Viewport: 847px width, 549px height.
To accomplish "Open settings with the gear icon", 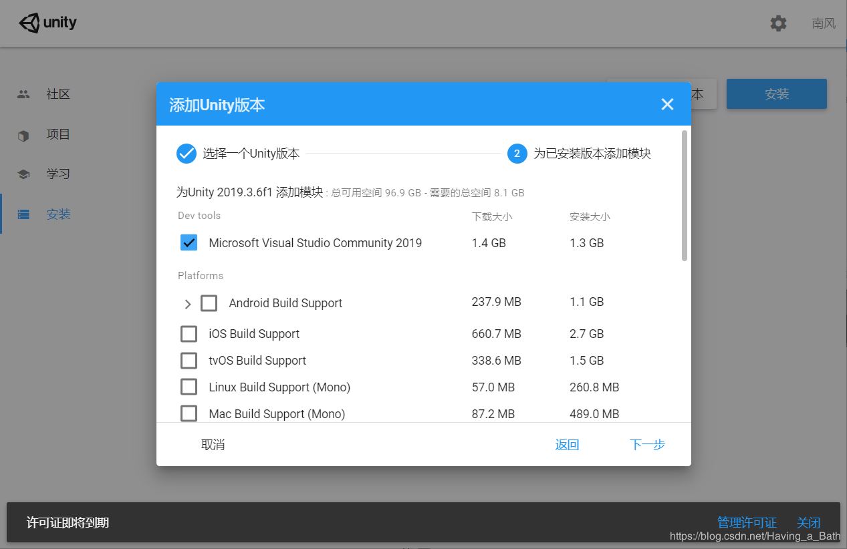I will pos(778,23).
